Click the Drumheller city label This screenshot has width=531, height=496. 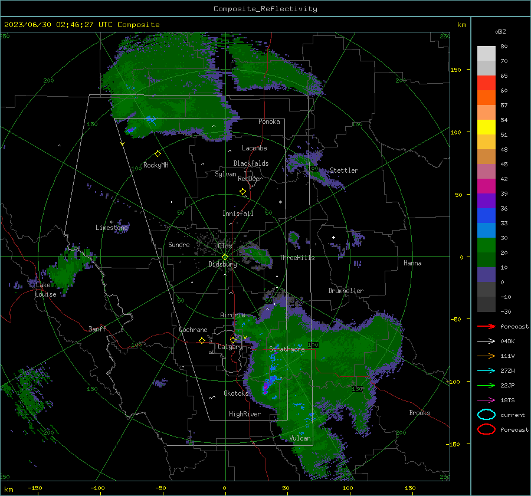click(x=346, y=291)
